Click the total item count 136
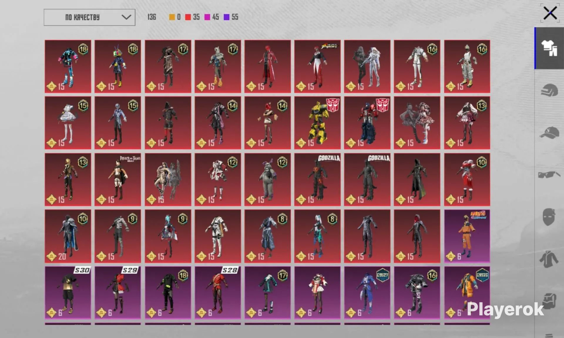 pos(152,17)
